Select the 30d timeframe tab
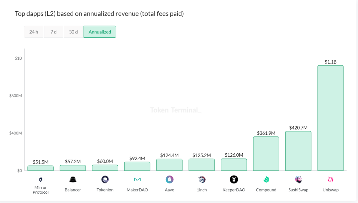Image resolution: width=358 pixels, height=203 pixels. coord(73,32)
